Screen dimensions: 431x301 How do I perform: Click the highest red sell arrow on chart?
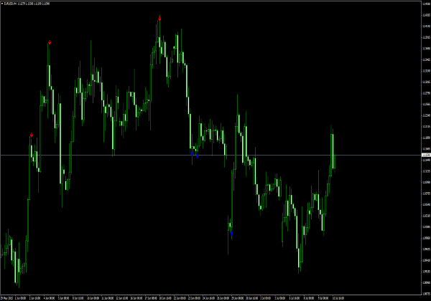[159, 18]
